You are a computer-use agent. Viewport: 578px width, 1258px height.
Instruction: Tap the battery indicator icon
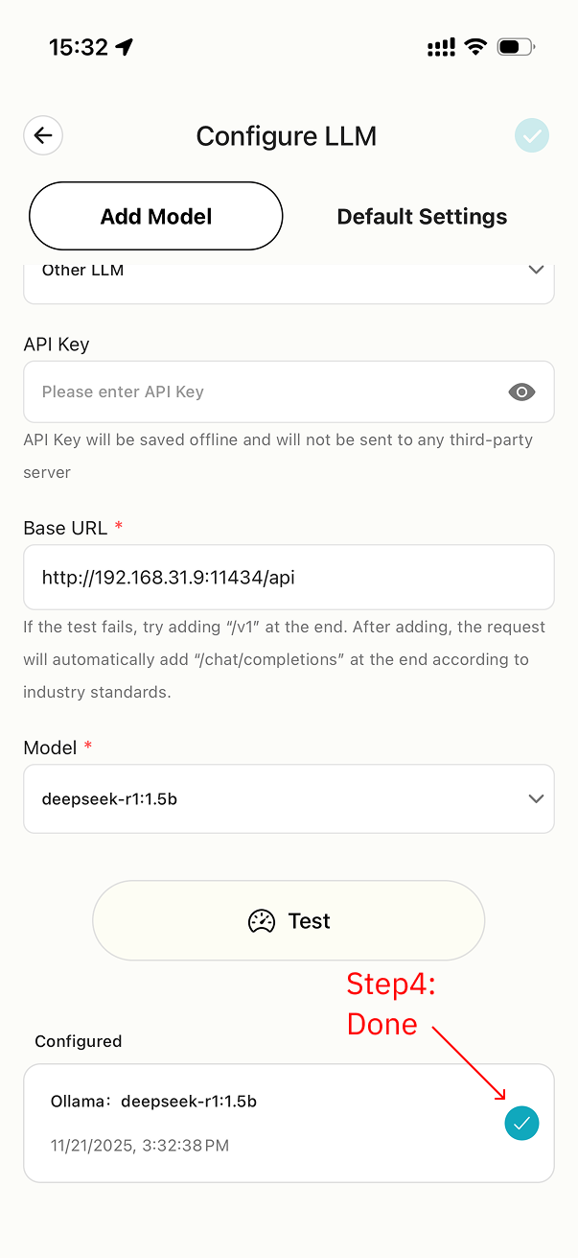tap(516, 47)
